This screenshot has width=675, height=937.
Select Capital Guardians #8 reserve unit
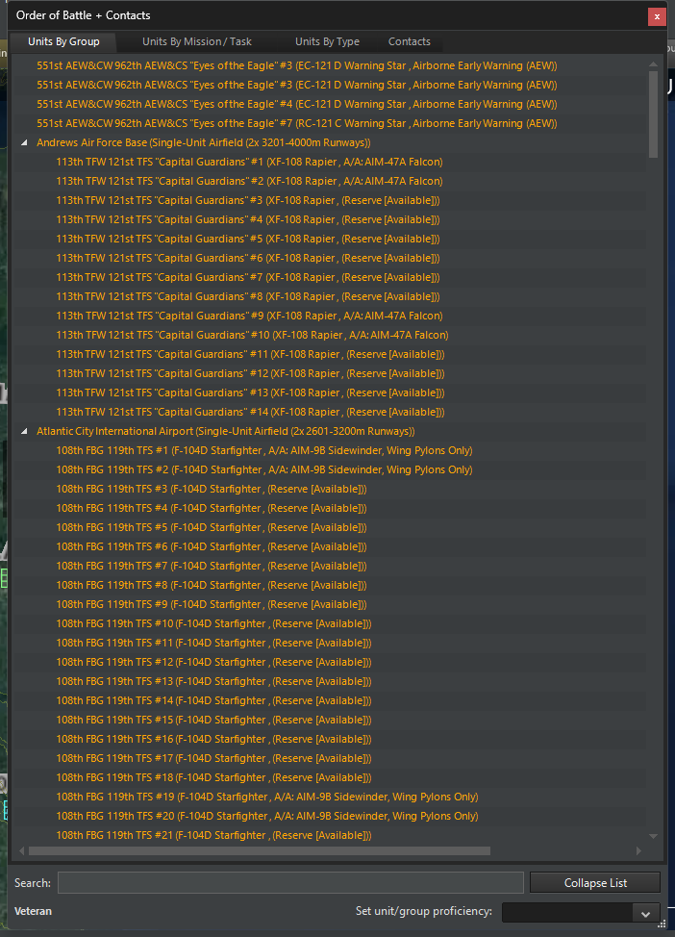click(248, 296)
